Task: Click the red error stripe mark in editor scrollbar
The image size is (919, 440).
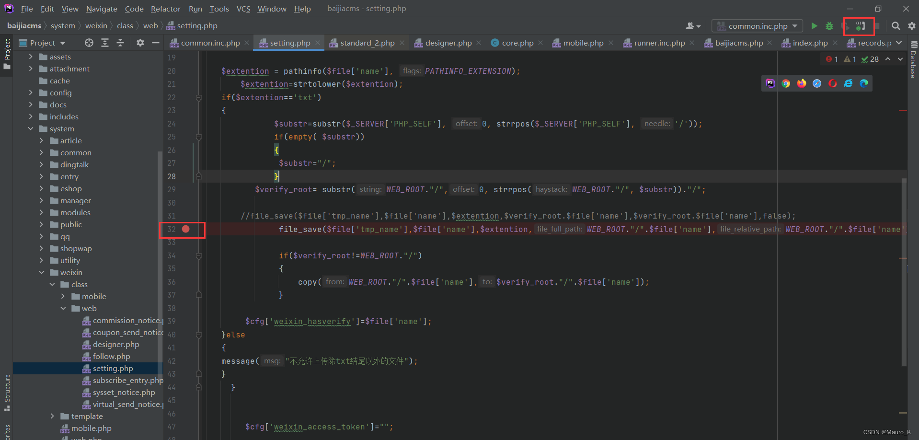Action: [x=903, y=110]
